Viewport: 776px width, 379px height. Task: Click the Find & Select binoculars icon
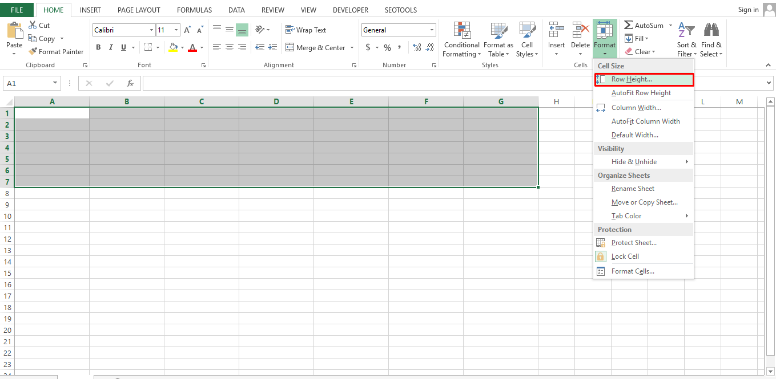tap(711, 30)
